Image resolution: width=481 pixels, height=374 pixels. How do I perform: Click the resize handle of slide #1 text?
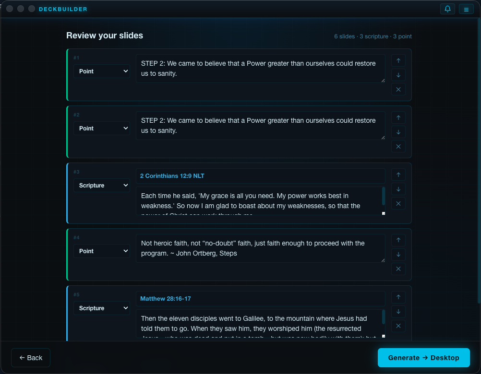383,81
